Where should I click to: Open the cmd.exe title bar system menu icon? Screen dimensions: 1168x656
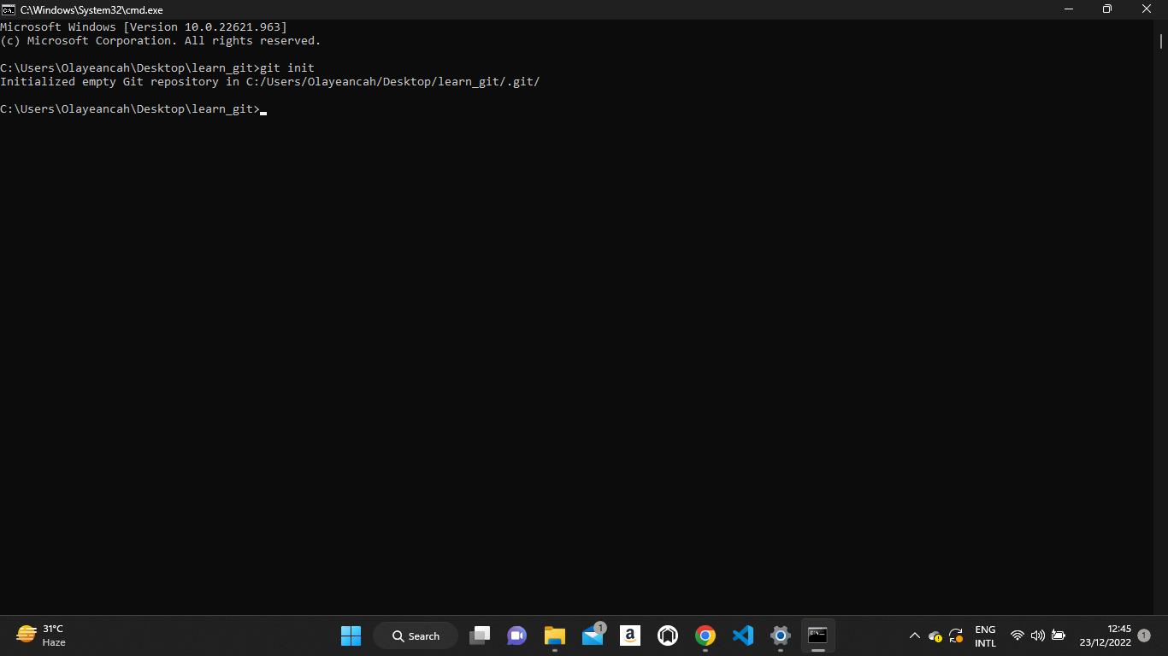pyautogui.click(x=9, y=9)
